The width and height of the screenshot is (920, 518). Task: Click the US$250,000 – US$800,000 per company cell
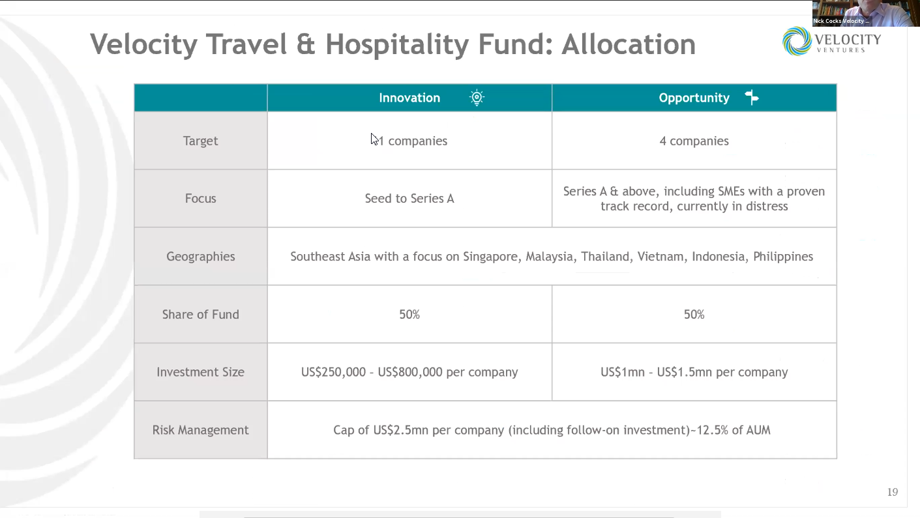pyautogui.click(x=409, y=372)
